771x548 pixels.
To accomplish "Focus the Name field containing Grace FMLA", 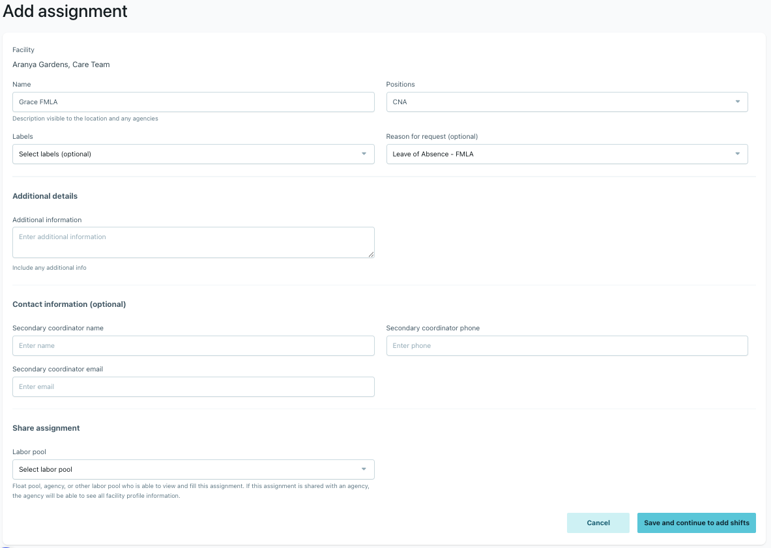I will tap(194, 102).
